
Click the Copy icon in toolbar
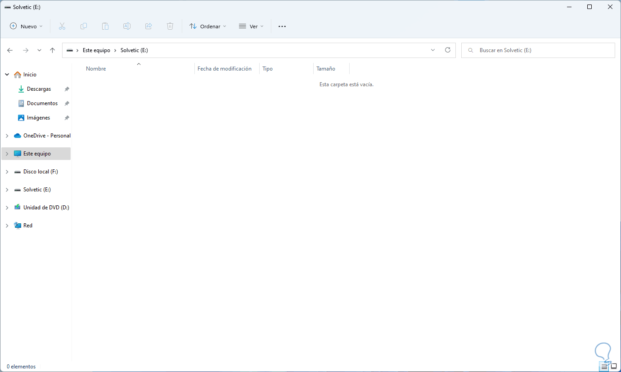[x=84, y=27]
